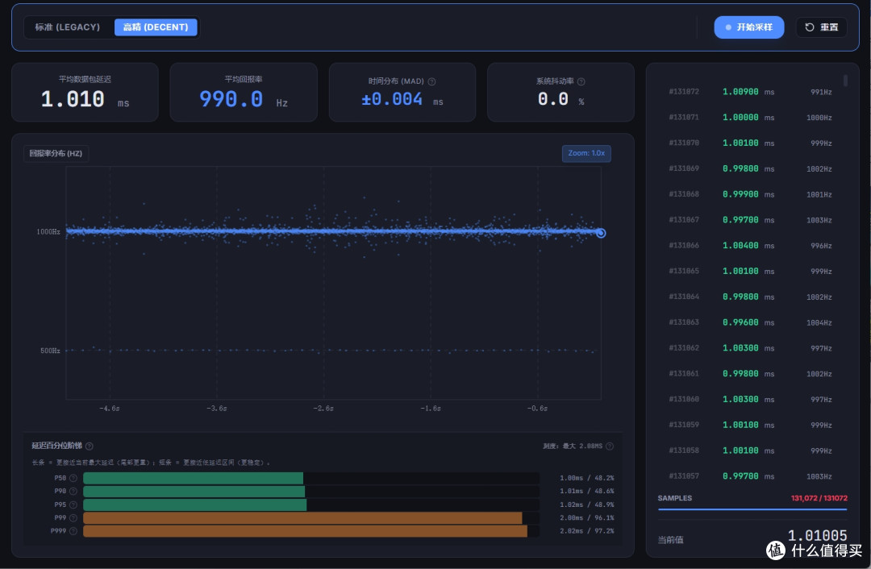
Task: Click the Zoom: 1.0x chart control
Action: click(x=586, y=153)
